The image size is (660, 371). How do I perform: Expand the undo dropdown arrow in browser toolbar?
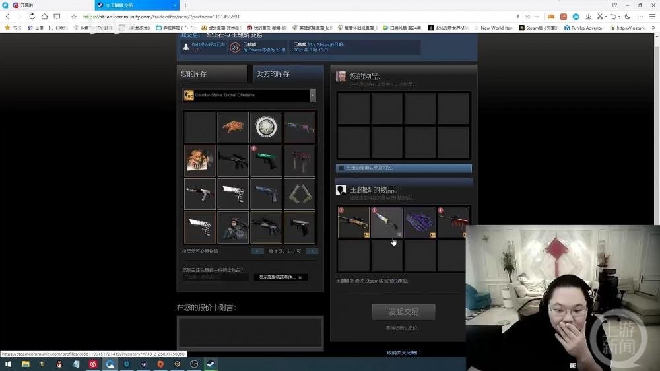tap(619, 17)
